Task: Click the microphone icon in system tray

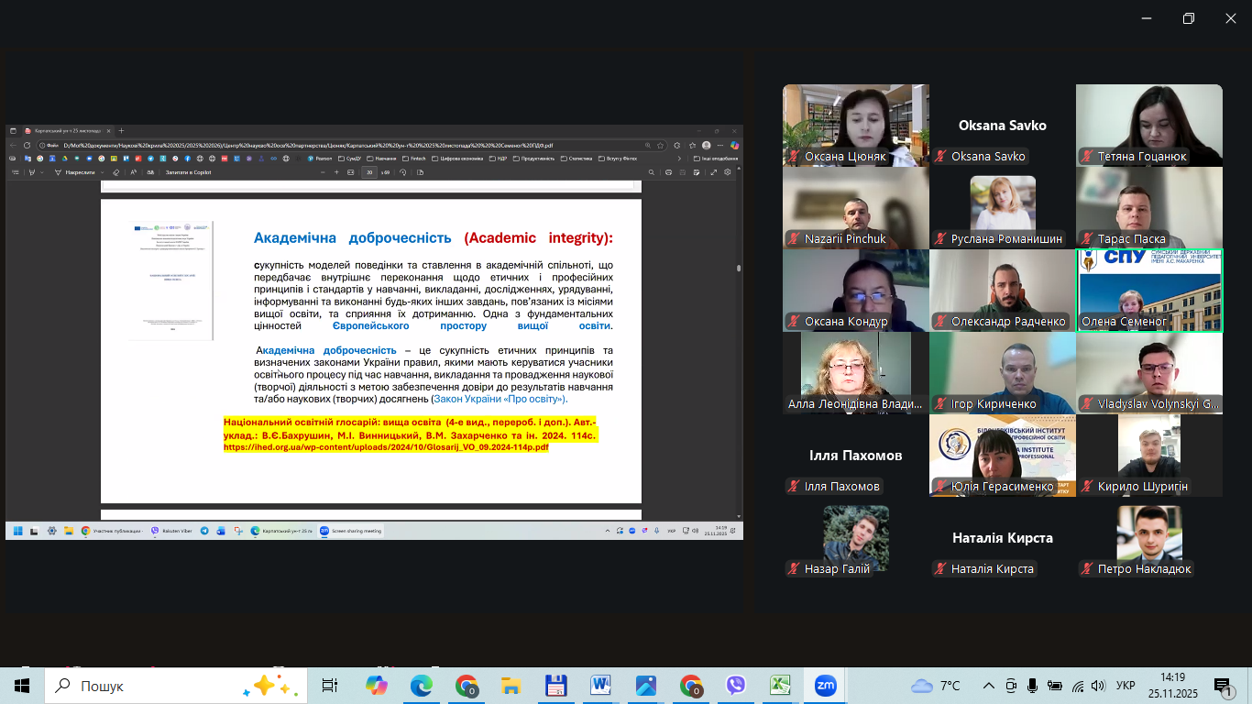Action: 1033,686
